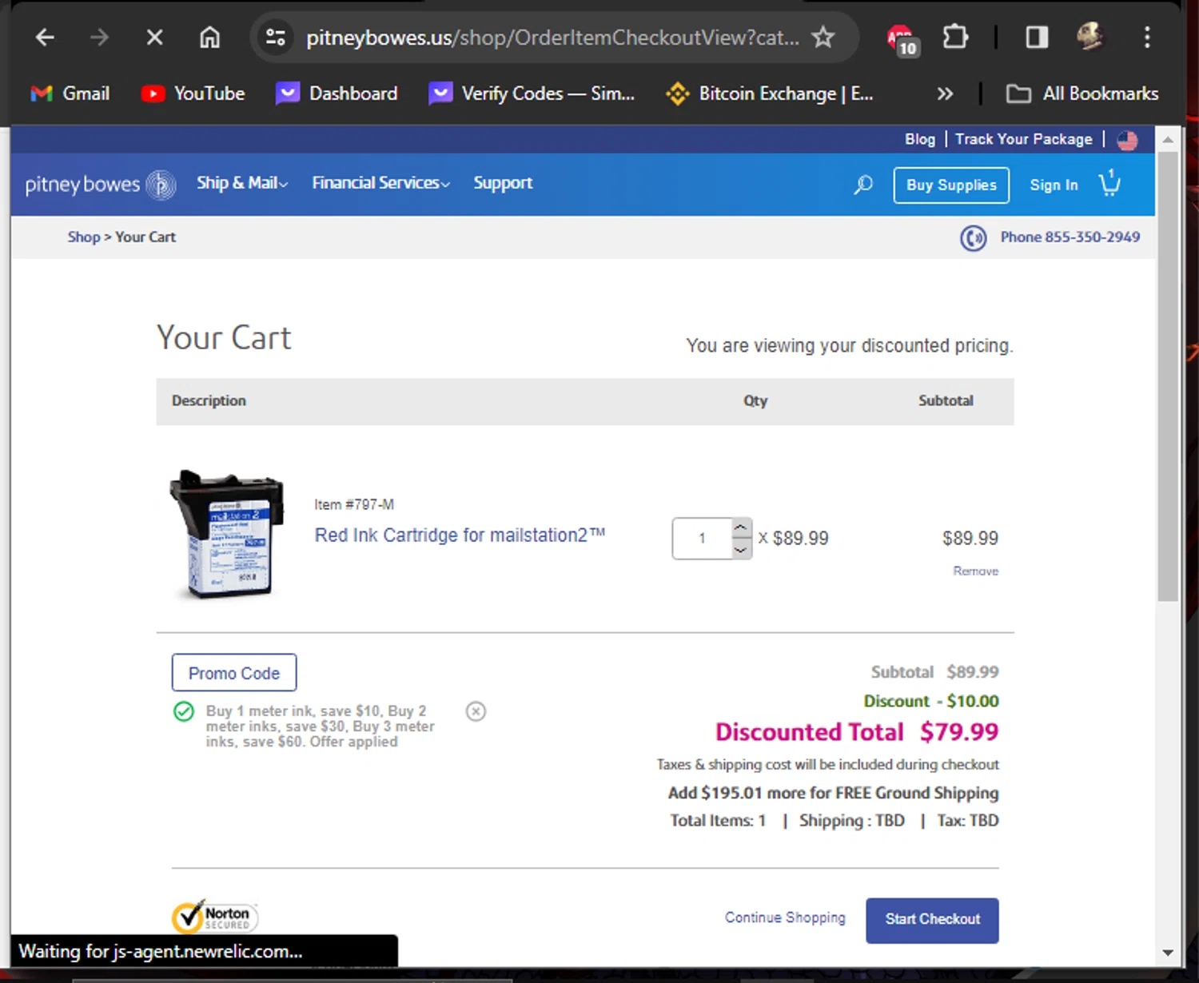Click Phone 855-350-2949 link
The width and height of the screenshot is (1199, 983).
click(1070, 237)
